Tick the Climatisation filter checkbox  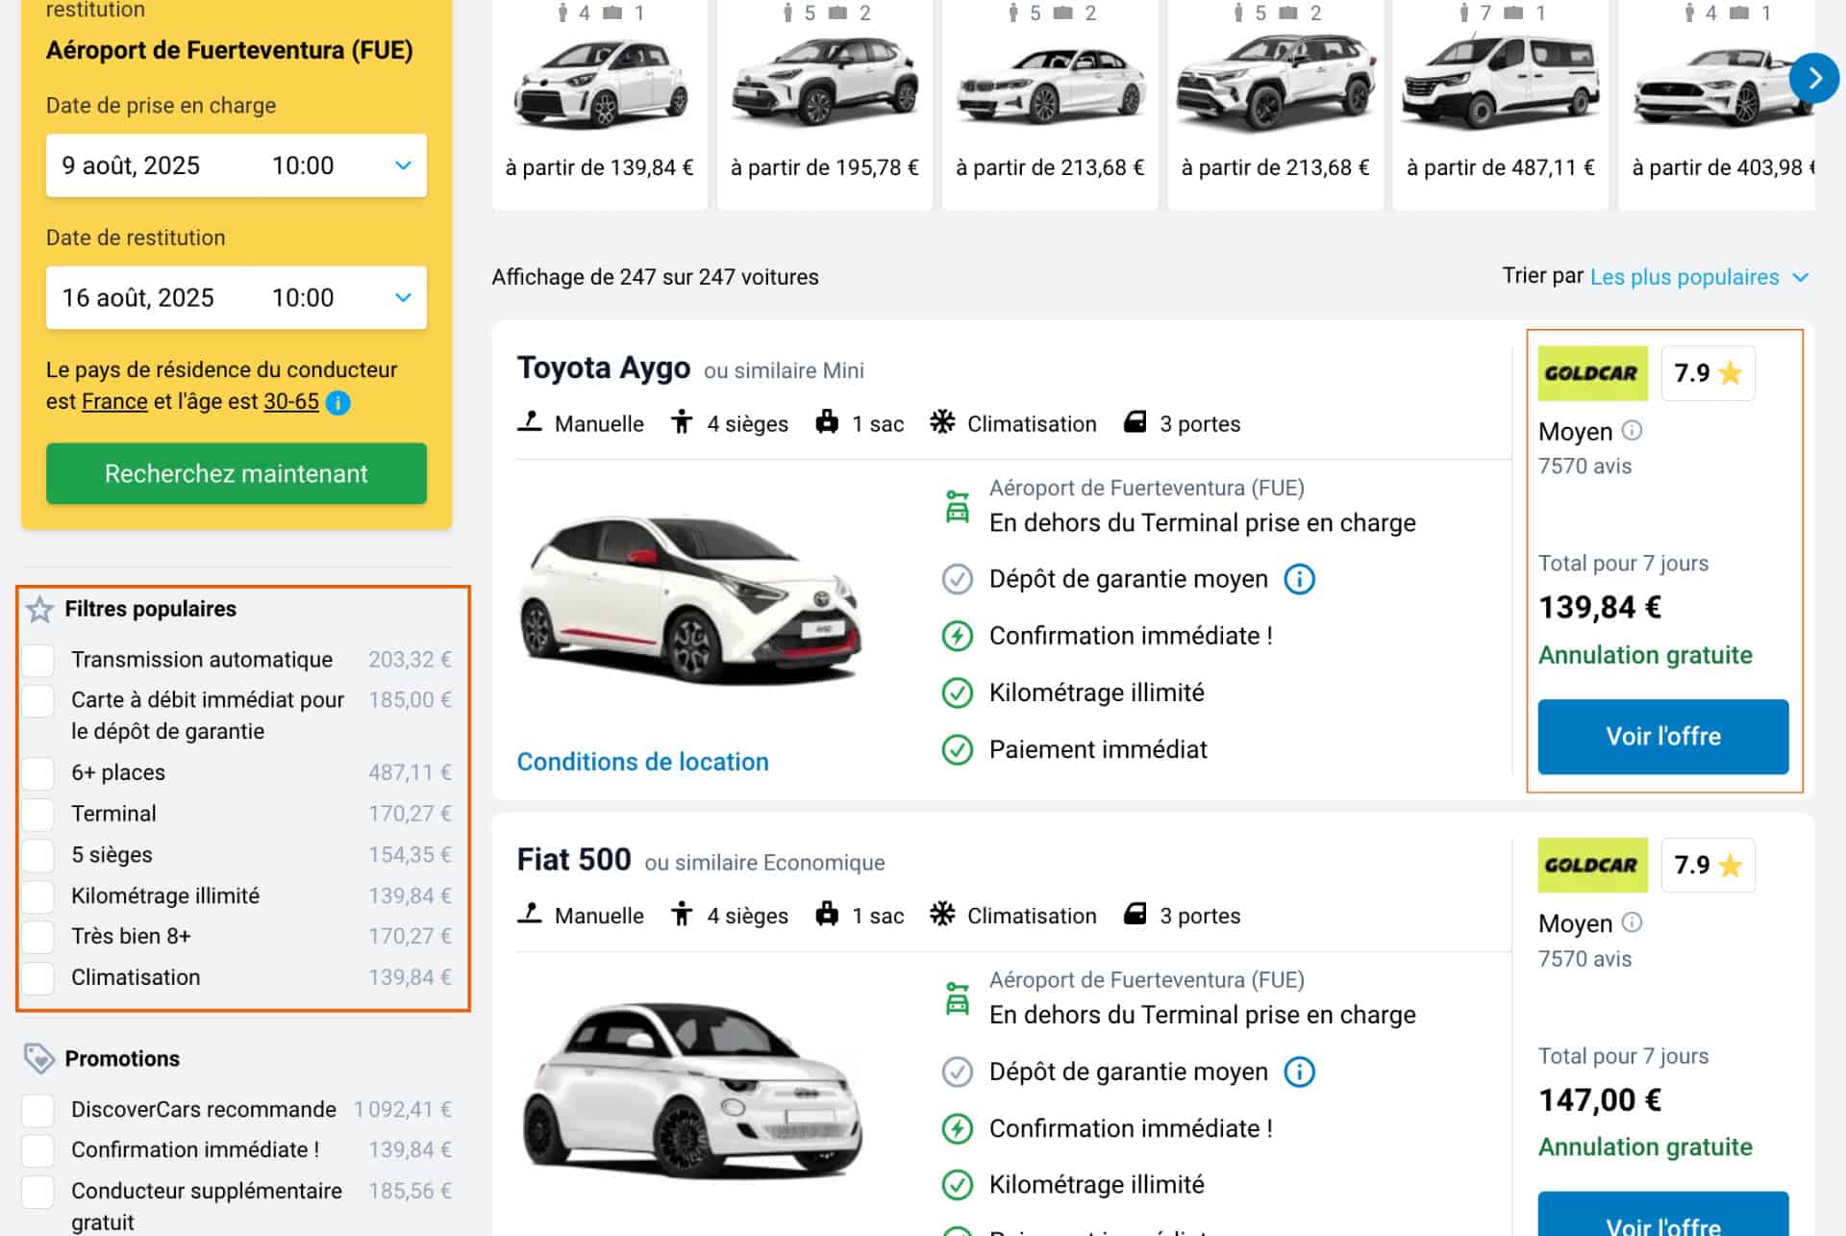38,977
